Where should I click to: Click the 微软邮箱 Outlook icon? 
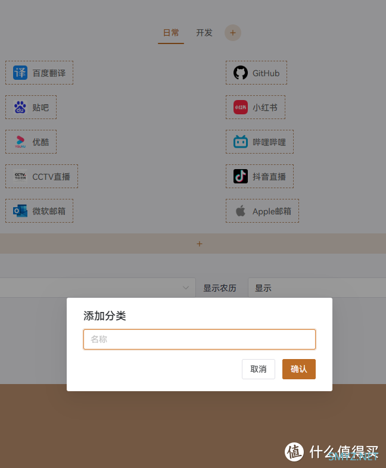tap(20, 211)
